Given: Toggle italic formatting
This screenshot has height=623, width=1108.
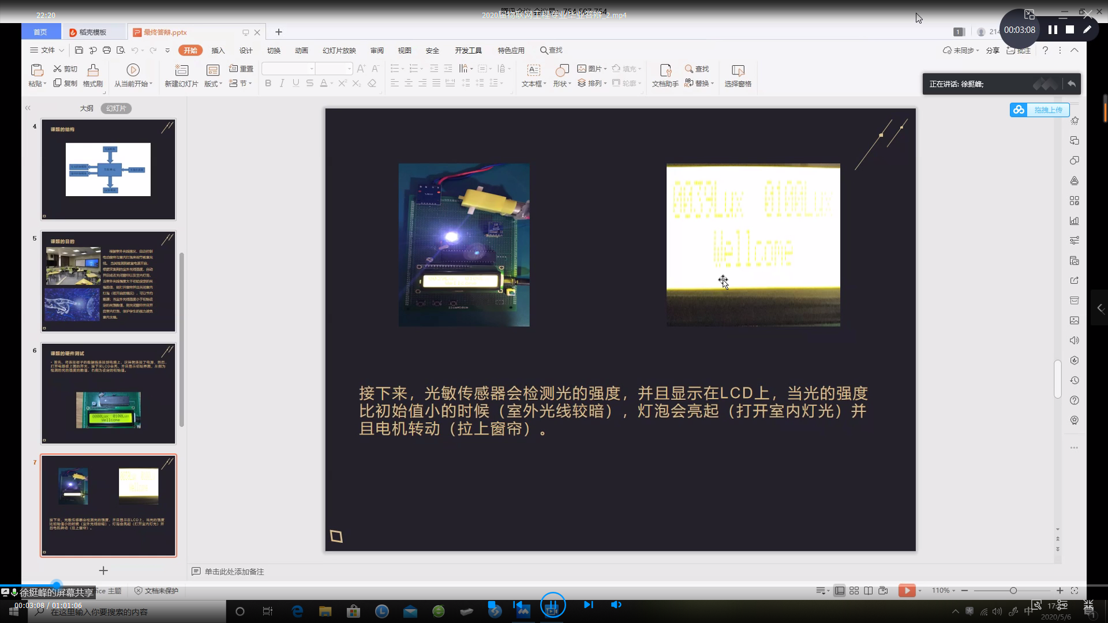Looking at the screenshot, I should pyautogui.click(x=282, y=83).
